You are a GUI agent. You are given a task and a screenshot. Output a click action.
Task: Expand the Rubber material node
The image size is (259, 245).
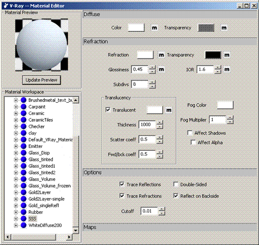16,212
